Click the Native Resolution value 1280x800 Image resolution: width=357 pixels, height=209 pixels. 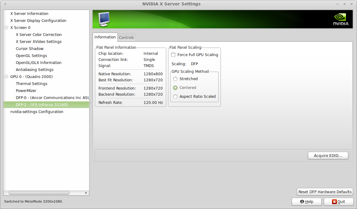[153, 74]
